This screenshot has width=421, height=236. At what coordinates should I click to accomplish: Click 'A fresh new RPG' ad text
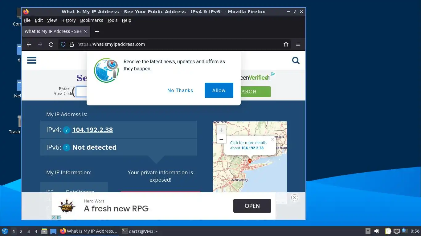point(116,209)
